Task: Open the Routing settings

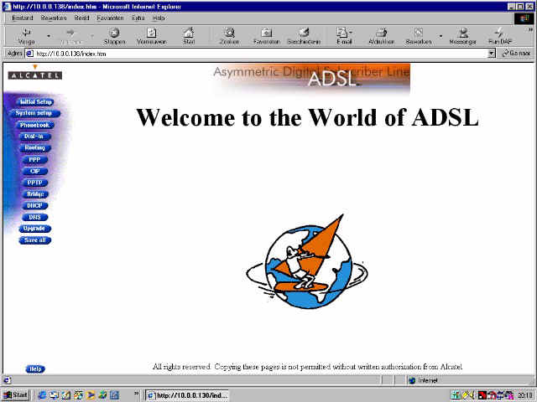Action: (x=34, y=147)
